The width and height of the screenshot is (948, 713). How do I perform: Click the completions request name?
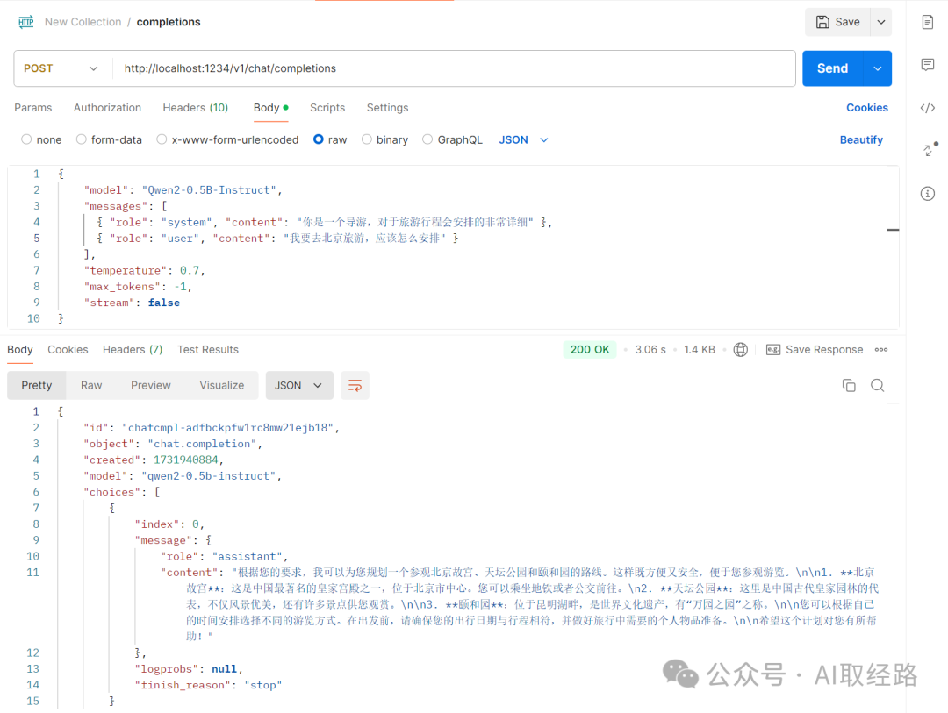point(168,22)
